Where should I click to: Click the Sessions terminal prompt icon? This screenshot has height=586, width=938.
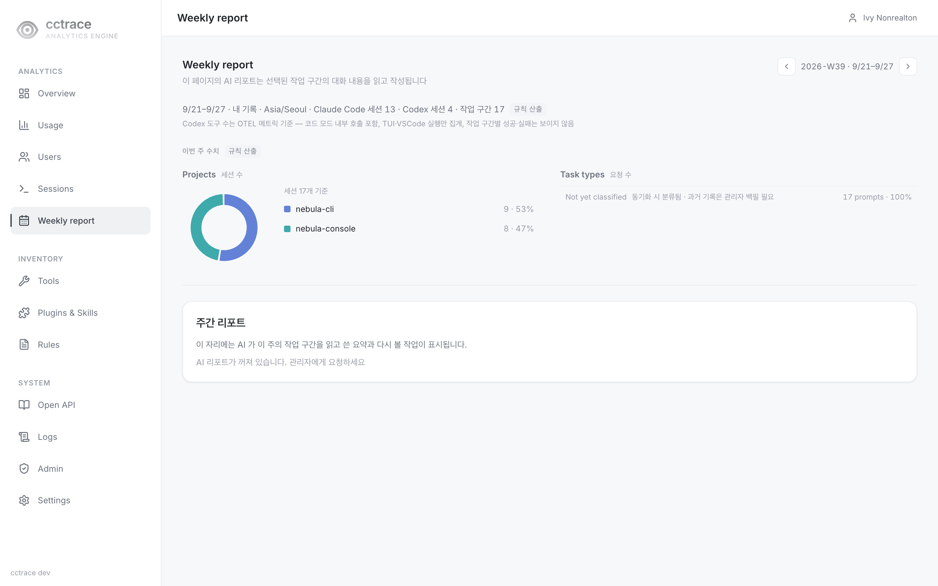coord(24,189)
